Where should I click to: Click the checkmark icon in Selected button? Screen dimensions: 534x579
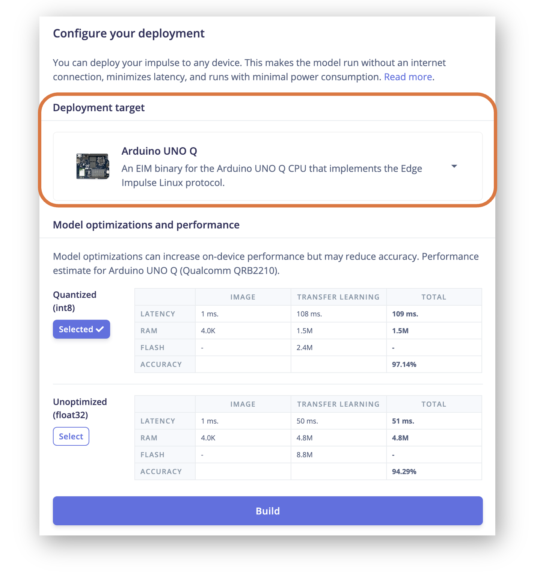pyautogui.click(x=100, y=329)
